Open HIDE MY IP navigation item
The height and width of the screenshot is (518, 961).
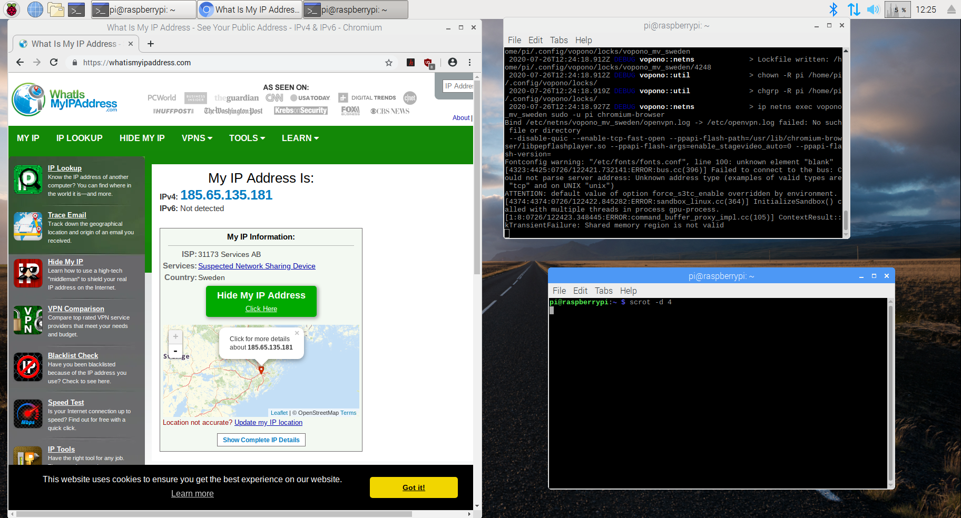point(142,138)
